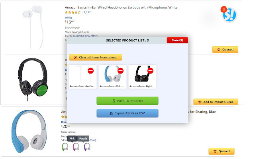Image resolution: width=255 pixels, height=159 pixels.
Task: Open blue headphones product image
Action: click(x=29, y=132)
